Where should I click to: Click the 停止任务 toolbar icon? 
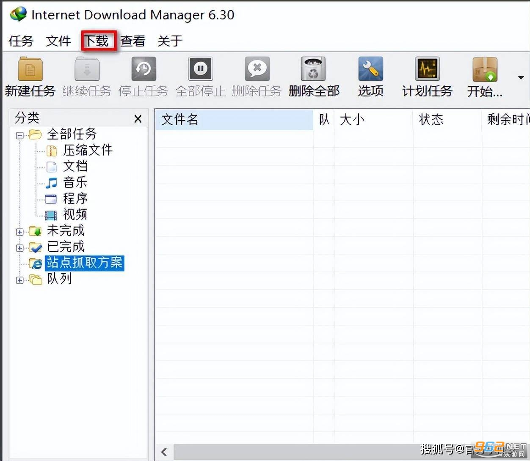coord(144,69)
